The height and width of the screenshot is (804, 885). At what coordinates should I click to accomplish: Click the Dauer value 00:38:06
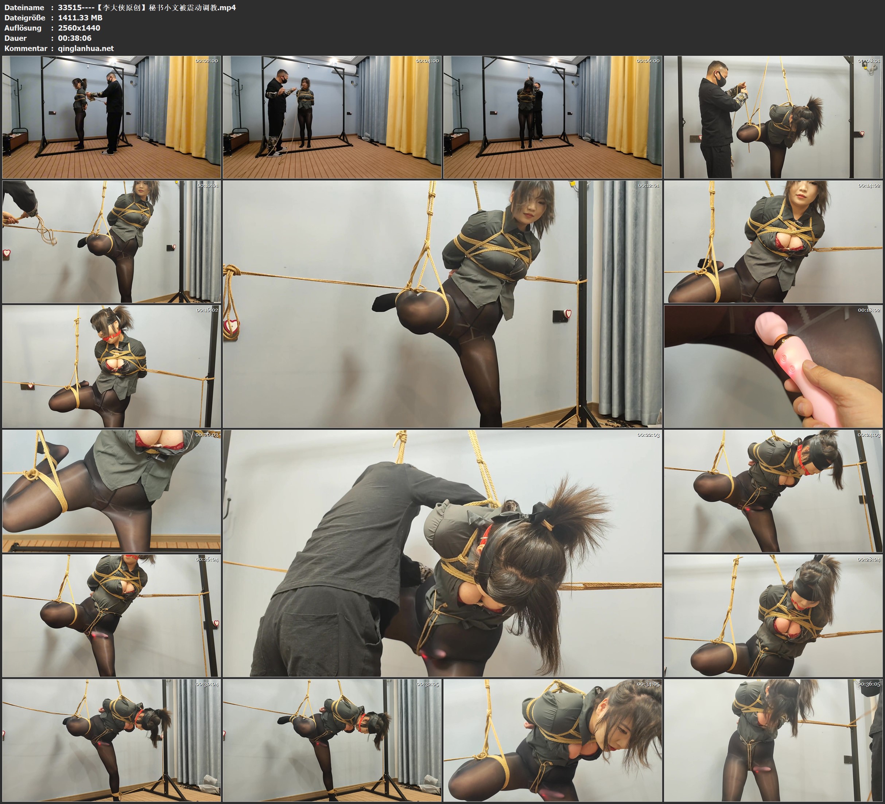tap(75, 38)
